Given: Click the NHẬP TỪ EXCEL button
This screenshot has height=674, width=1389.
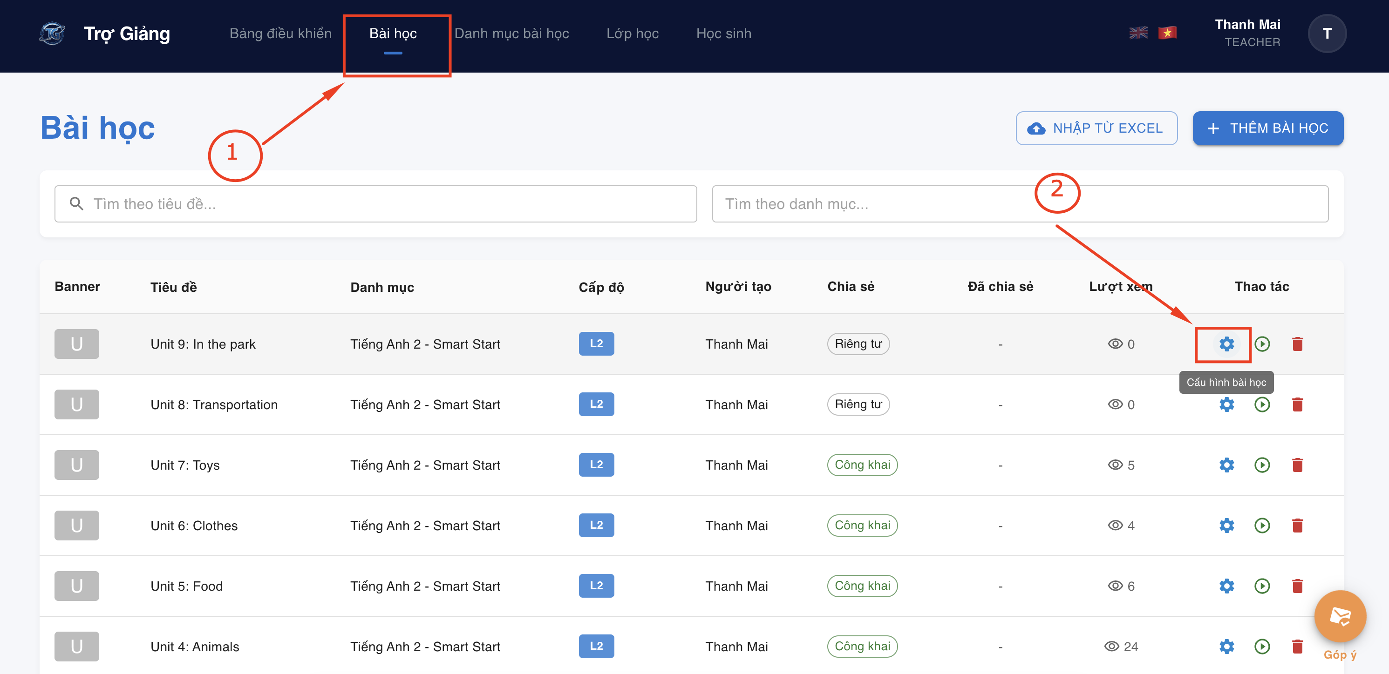Looking at the screenshot, I should tap(1096, 128).
